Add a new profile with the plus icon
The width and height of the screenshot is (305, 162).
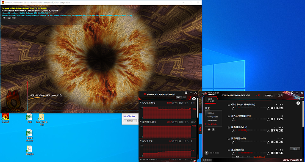[209, 129]
